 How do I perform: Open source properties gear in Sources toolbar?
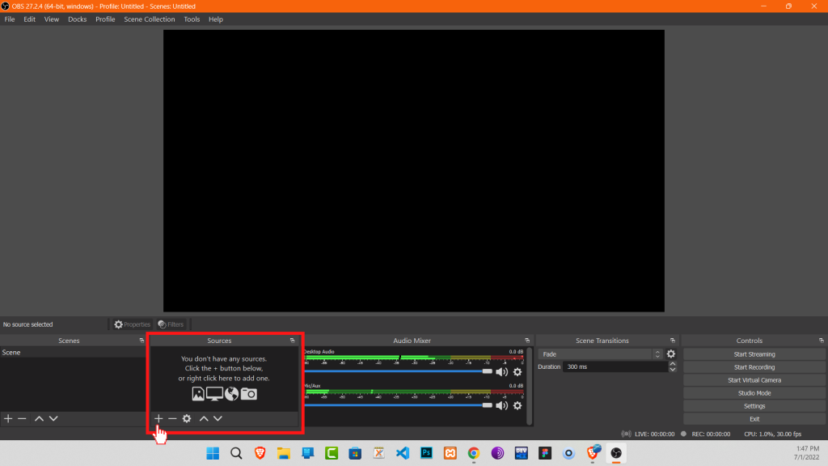[x=187, y=418]
